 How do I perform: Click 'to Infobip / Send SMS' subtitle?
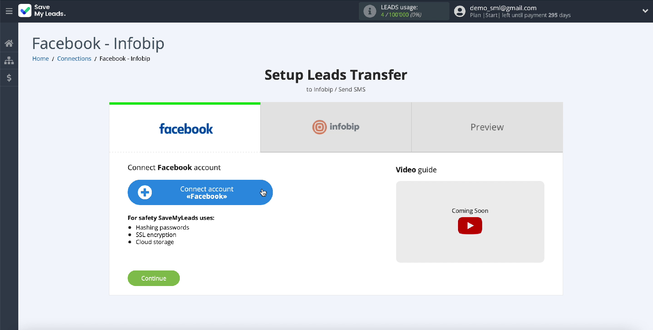click(x=336, y=90)
